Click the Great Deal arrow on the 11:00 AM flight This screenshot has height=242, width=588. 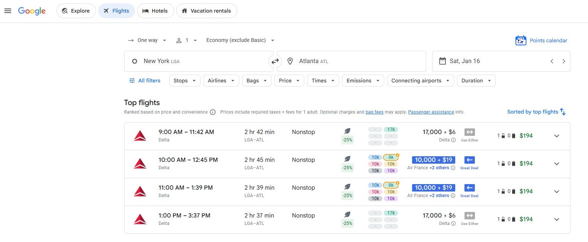coord(470,188)
